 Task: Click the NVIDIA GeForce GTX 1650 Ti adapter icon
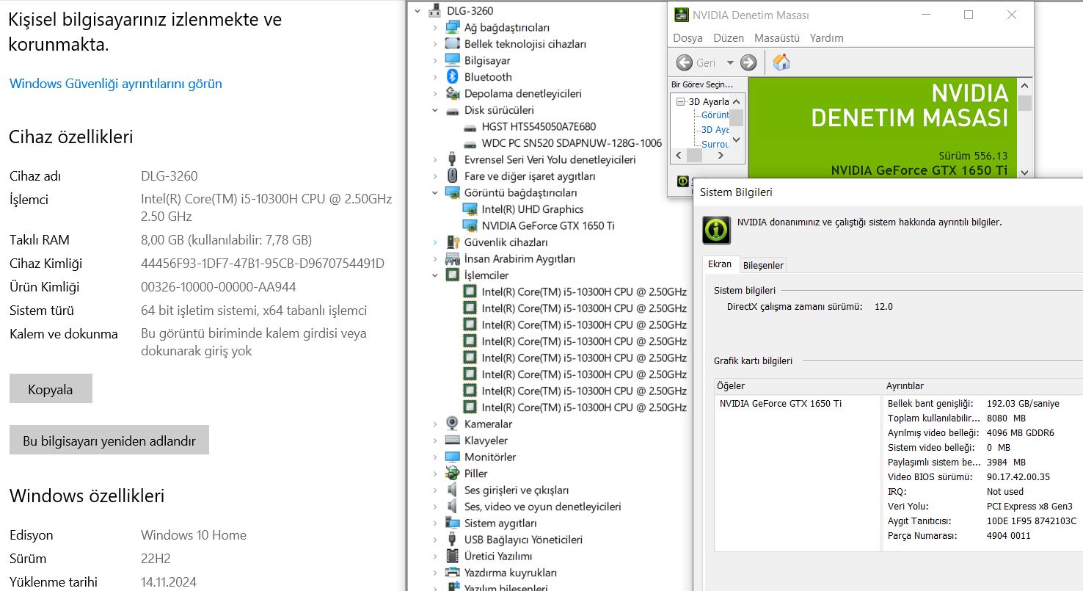click(x=470, y=225)
